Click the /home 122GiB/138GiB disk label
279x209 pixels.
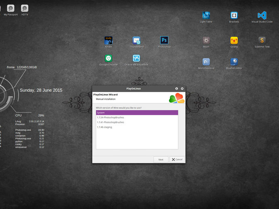(22, 67)
